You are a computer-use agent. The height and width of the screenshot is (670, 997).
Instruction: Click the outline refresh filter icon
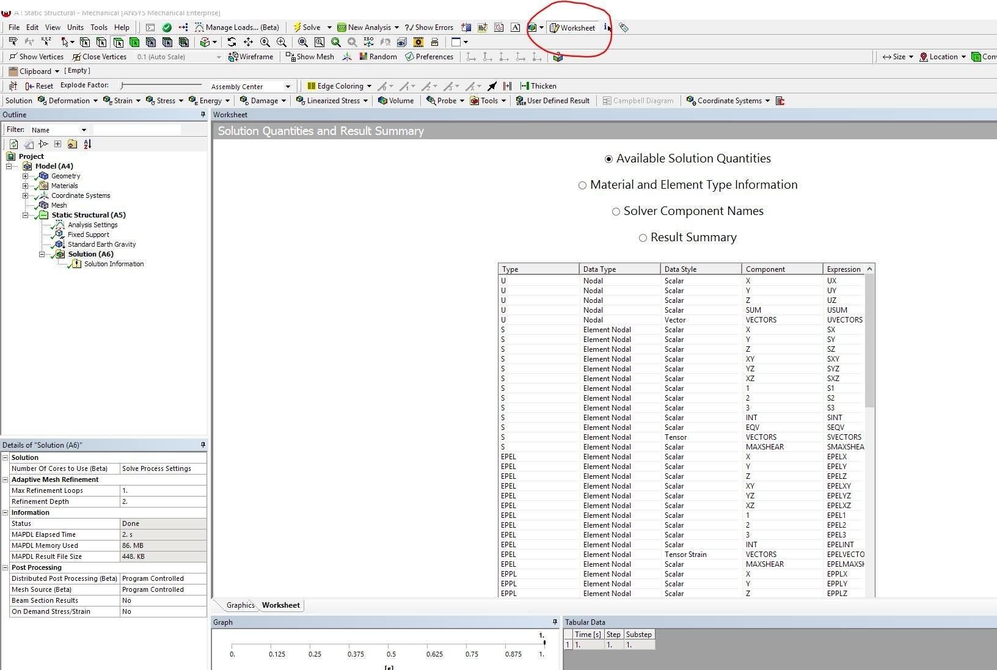click(x=13, y=144)
